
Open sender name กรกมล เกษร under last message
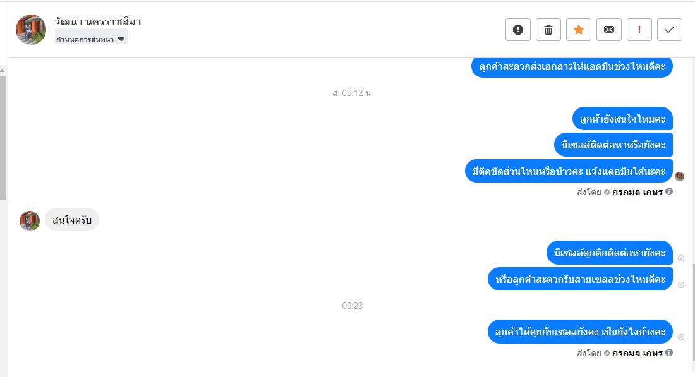(x=638, y=353)
